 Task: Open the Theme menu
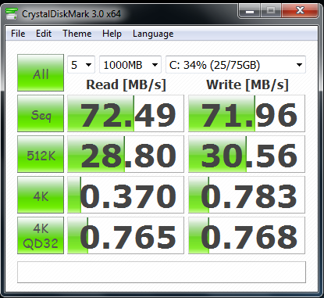[77, 34]
